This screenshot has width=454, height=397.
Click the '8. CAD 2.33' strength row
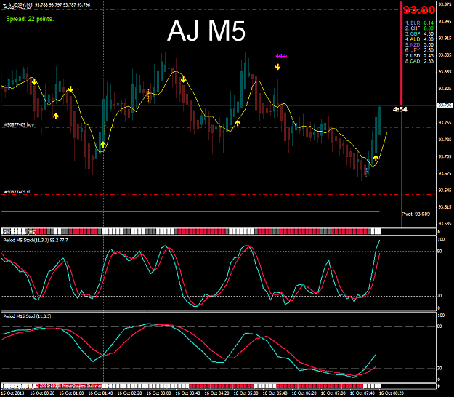(419, 61)
